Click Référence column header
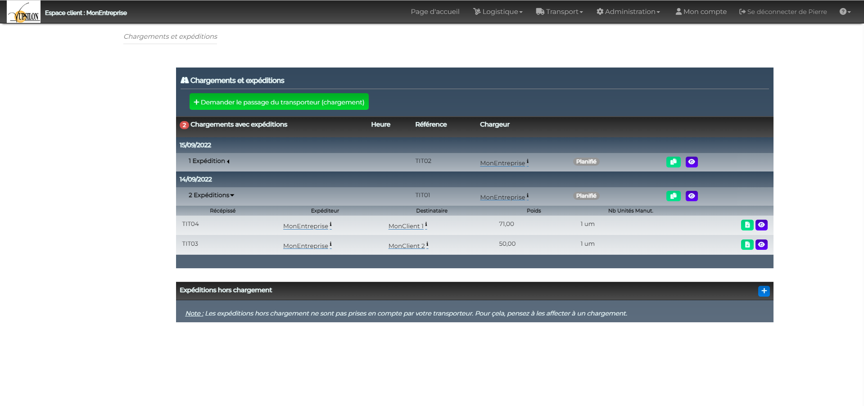 tap(431, 124)
